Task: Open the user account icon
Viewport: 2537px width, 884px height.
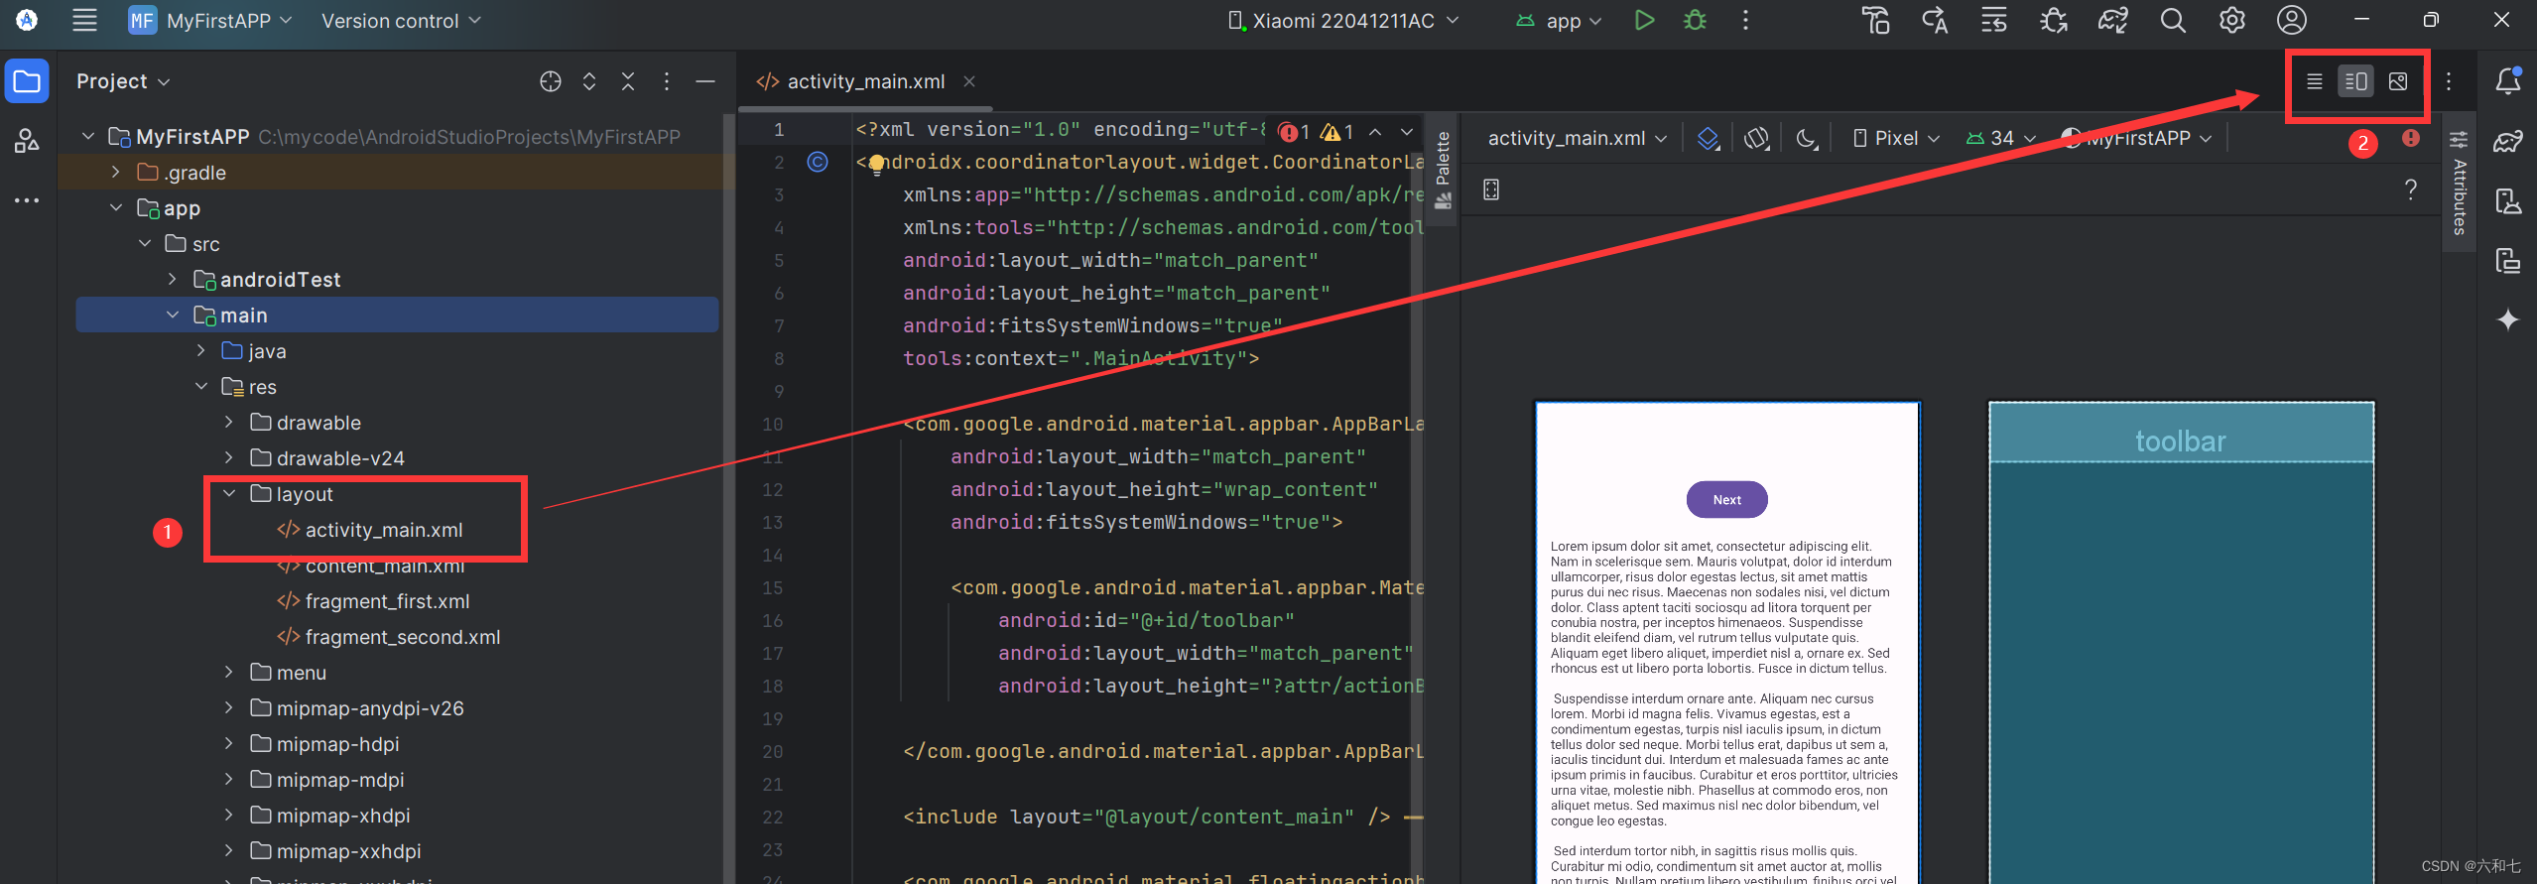Action: coord(2291,20)
